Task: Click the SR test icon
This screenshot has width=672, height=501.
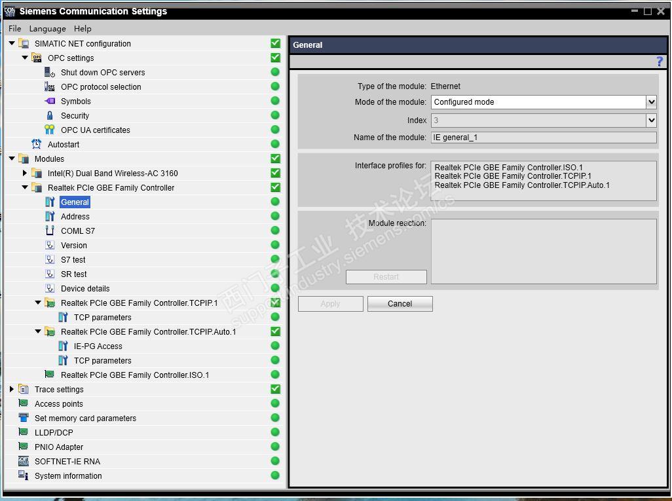Action: pyautogui.click(x=50, y=274)
